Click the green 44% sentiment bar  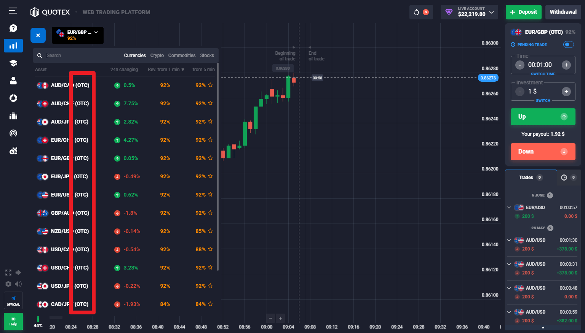coord(38,319)
